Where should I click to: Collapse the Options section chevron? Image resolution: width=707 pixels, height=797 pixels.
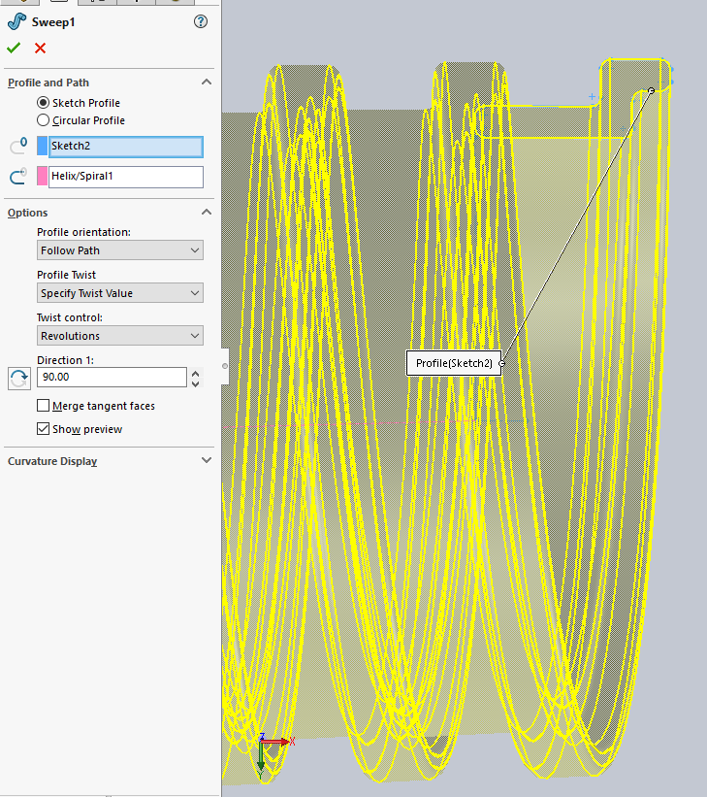(207, 212)
